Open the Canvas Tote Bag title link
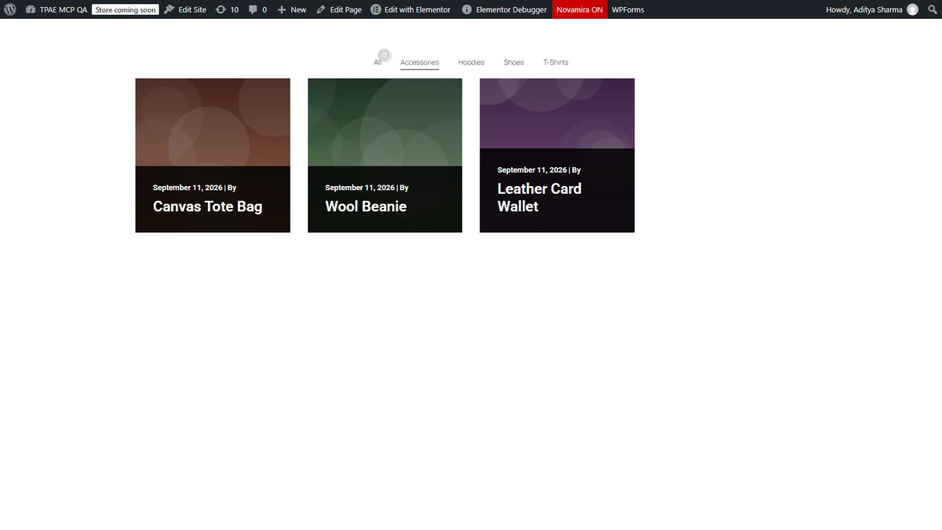 [x=207, y=207]
